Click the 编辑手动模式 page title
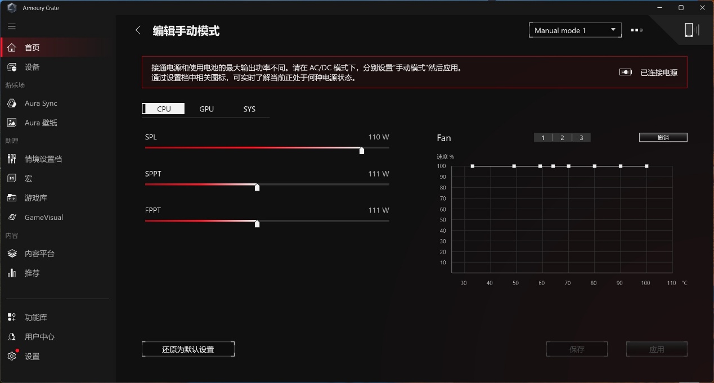This screenshot has width=714, height=383. click(x=186, y=31)
